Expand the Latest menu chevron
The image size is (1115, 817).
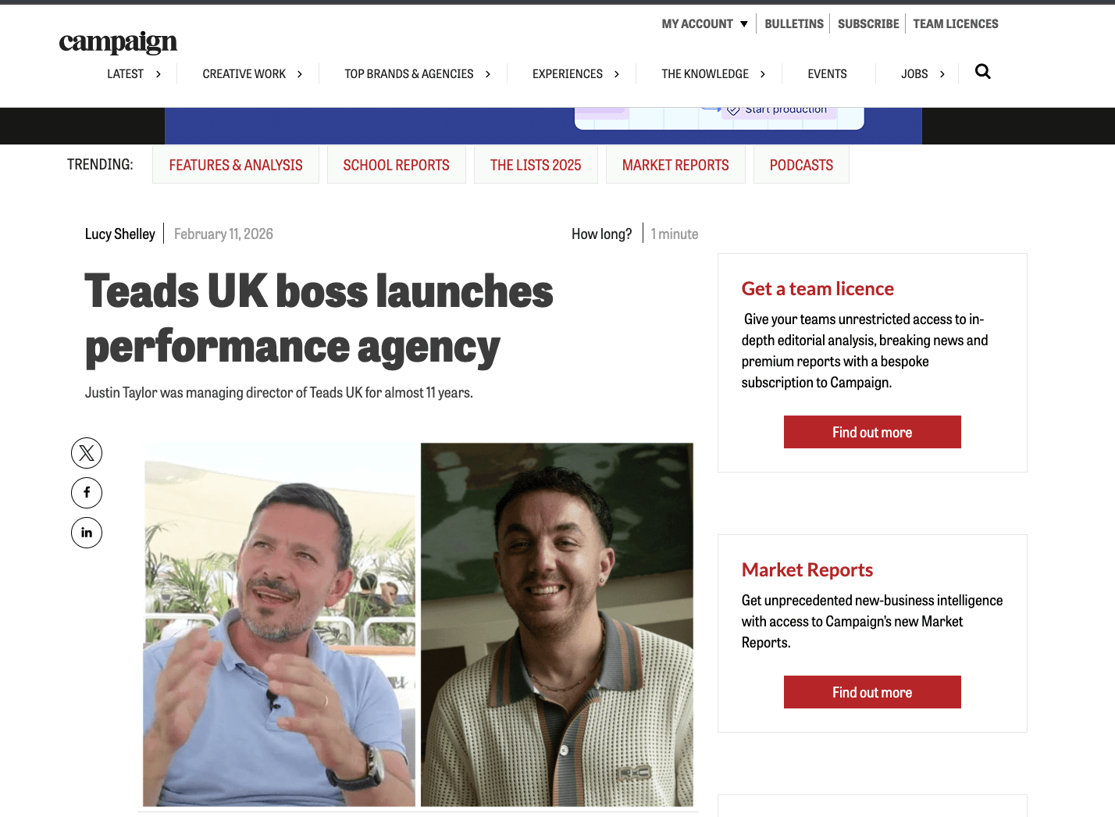tap(159, 74)
